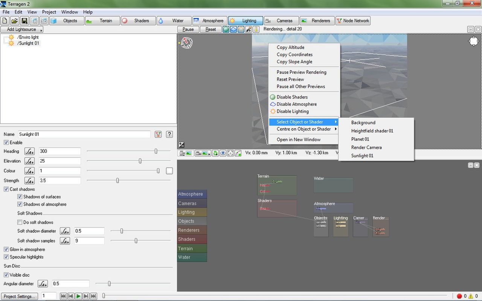Click the green play animation button
This screenshot has height=301, width=482.
point(78,296)
